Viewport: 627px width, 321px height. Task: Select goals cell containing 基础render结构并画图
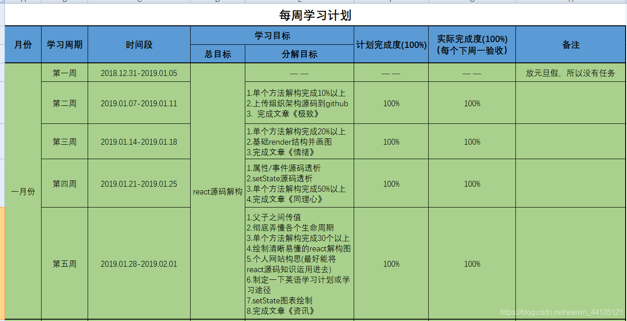pyautogui.click(x=299, y=142)
